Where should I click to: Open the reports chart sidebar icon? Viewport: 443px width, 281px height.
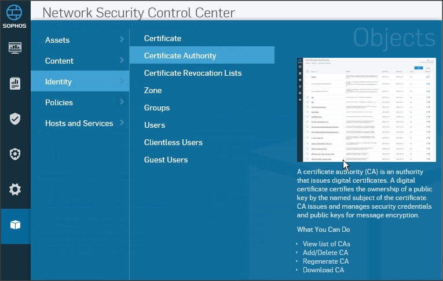[15, 84]
